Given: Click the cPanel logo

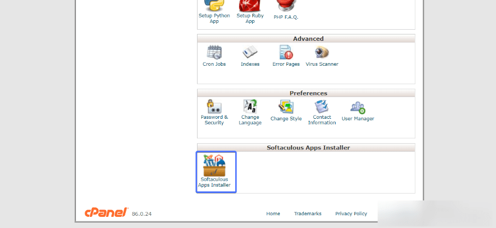Looking at the screenshot, I should coord(106,212).
